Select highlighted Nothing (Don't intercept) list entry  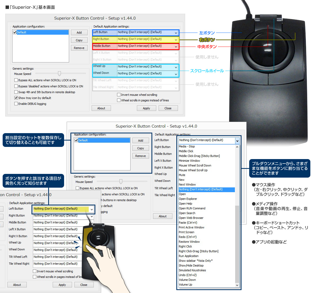click(x=207, y=190)
